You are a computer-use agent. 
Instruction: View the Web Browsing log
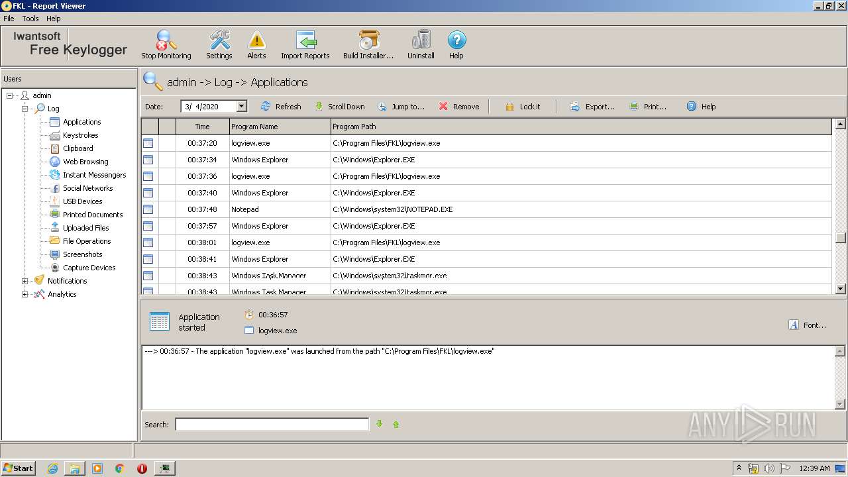tap(85, 162)
